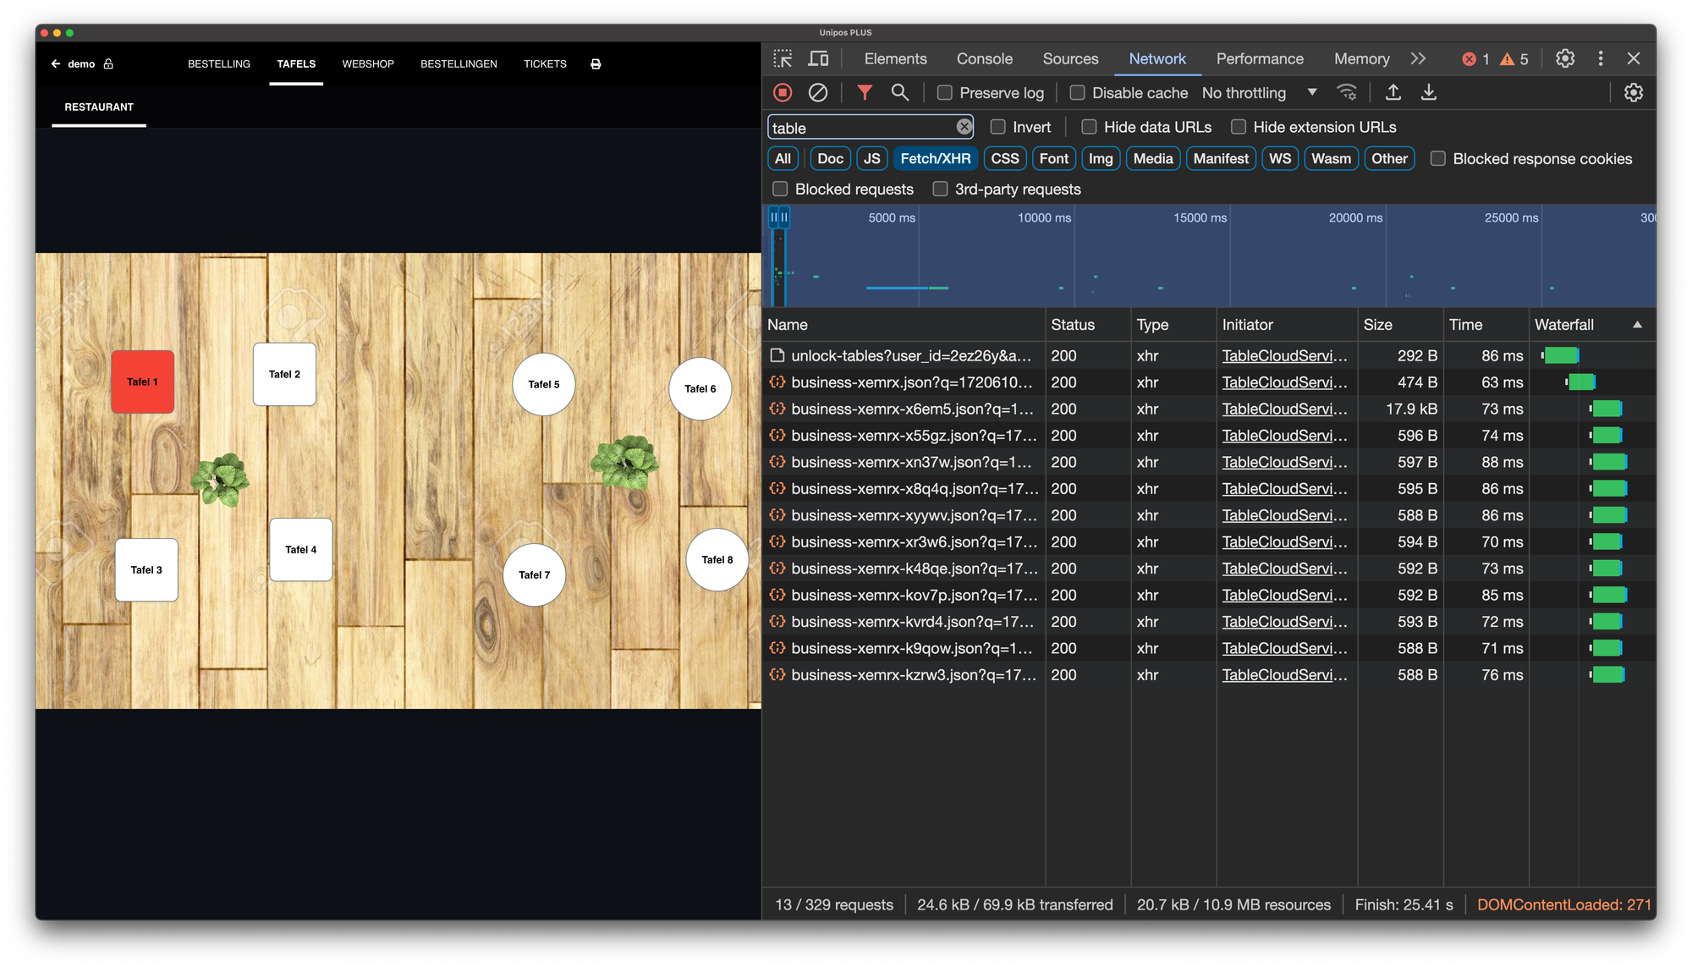Click the import HAR file upload icon
This screenshot has height=967, width=1692.
[x=1393, y=92]
